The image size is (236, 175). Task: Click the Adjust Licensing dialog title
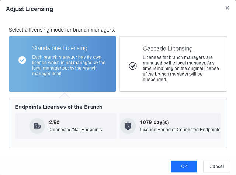point(29,9)
